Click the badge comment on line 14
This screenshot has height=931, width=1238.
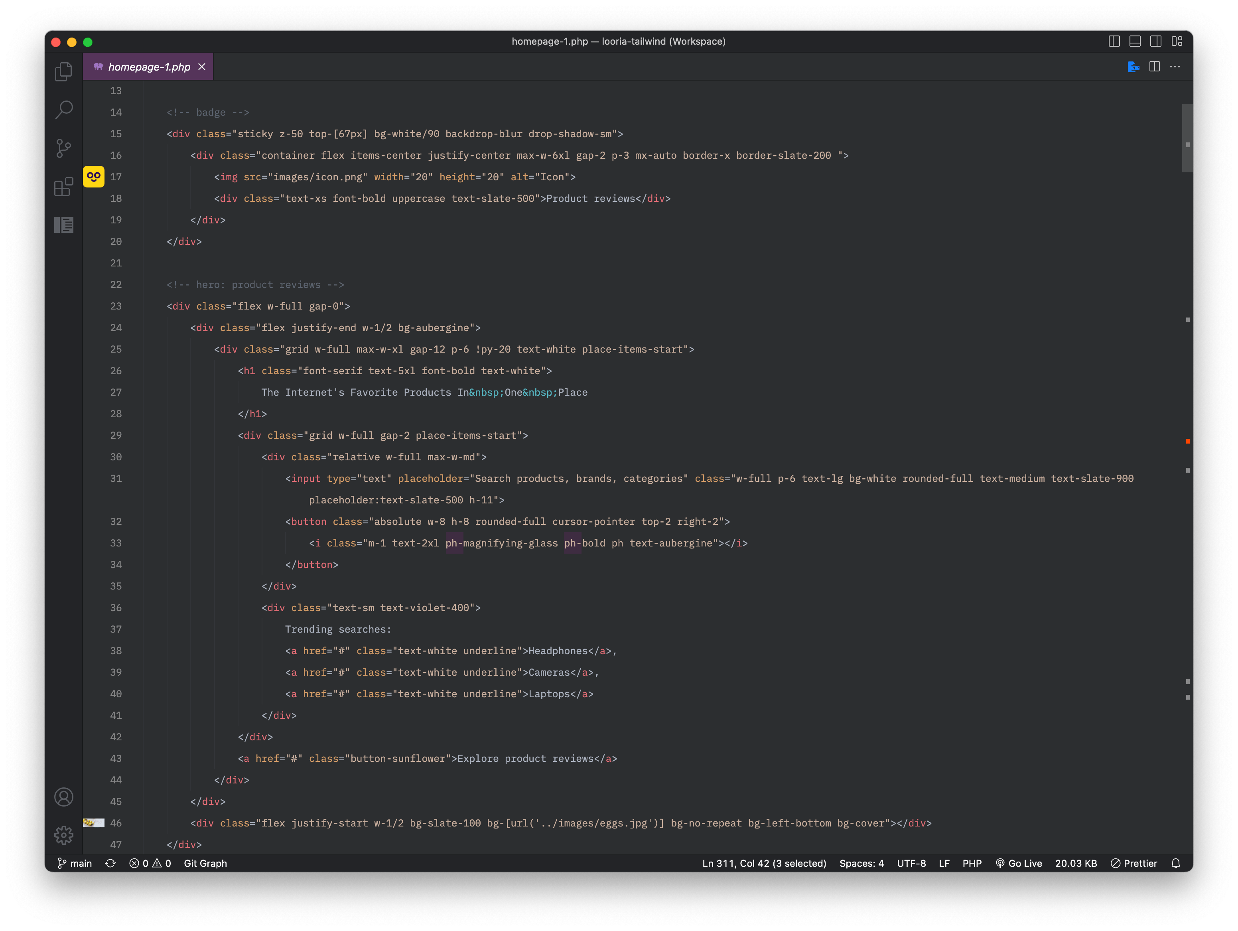[x=208, y=112]
